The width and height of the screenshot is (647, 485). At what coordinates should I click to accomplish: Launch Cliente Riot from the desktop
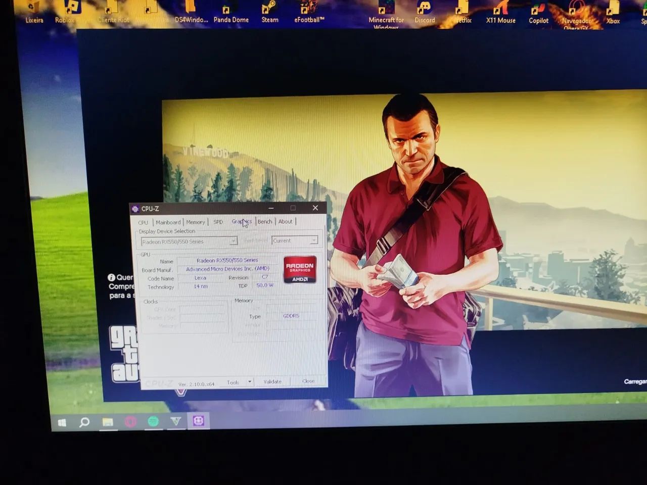pyautogui.click(x=113, y=12)
